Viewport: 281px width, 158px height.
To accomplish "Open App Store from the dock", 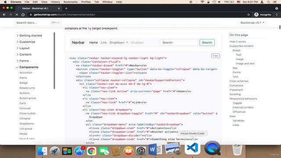I will point(79,151).
